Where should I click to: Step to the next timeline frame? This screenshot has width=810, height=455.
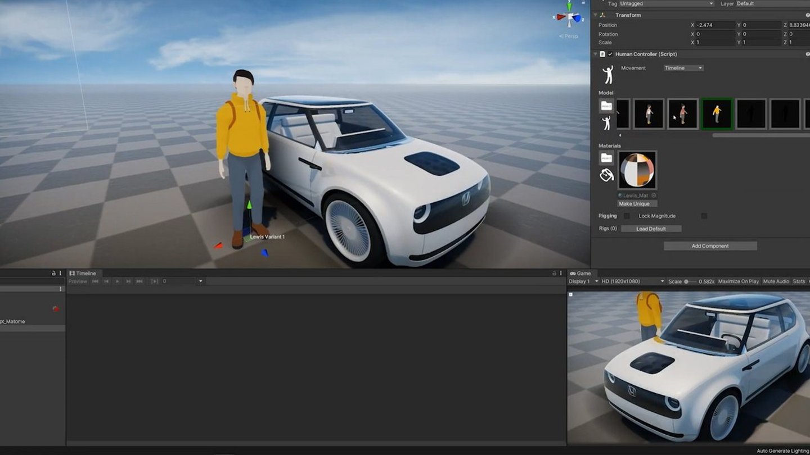pos(128,281)
